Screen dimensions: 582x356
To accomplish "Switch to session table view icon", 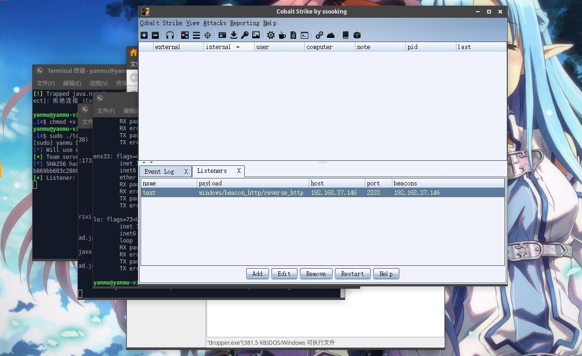I will point(196,35).
